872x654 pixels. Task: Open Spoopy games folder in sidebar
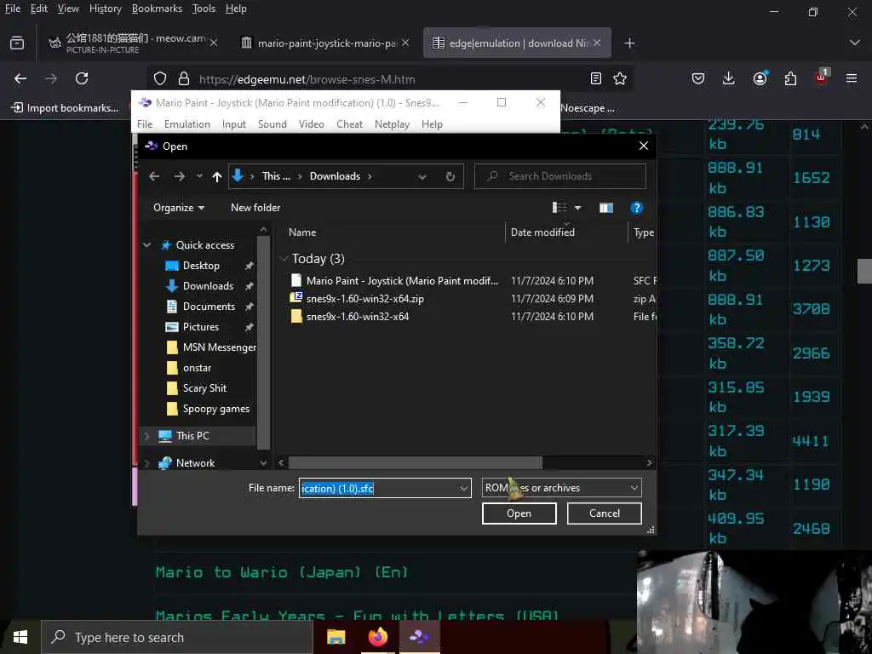point(215,409)
